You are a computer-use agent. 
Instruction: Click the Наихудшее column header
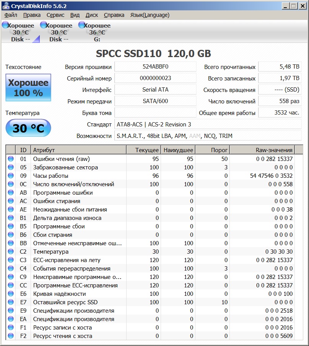(178, 150)
